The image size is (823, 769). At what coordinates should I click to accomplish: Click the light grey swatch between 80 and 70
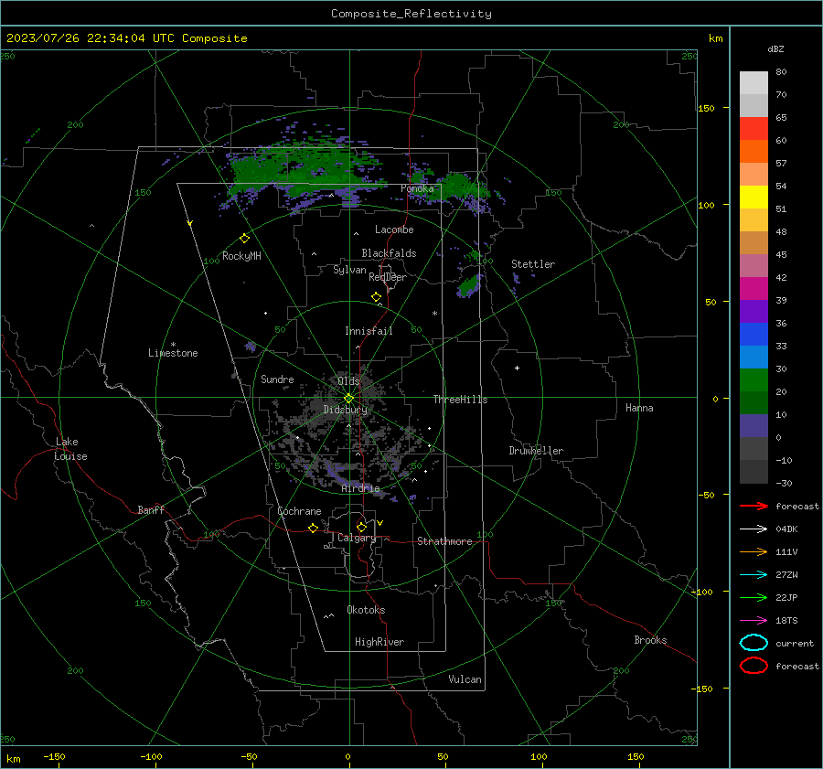(x=754, y=83)
